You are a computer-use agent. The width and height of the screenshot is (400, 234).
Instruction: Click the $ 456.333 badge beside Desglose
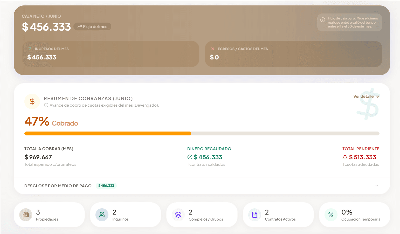point(106,186)
